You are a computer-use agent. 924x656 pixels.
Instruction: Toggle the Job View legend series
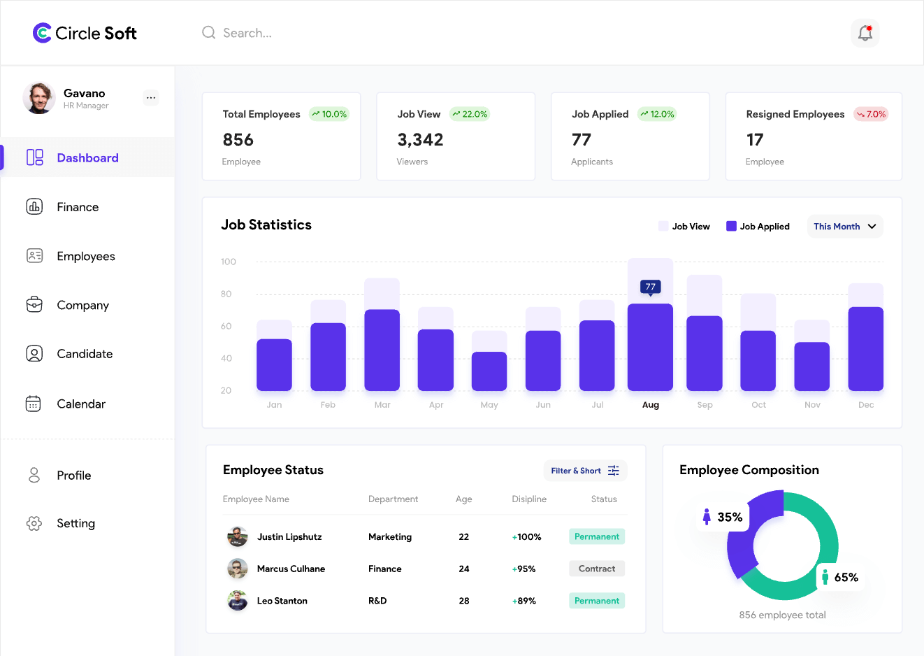pos(684,227)
